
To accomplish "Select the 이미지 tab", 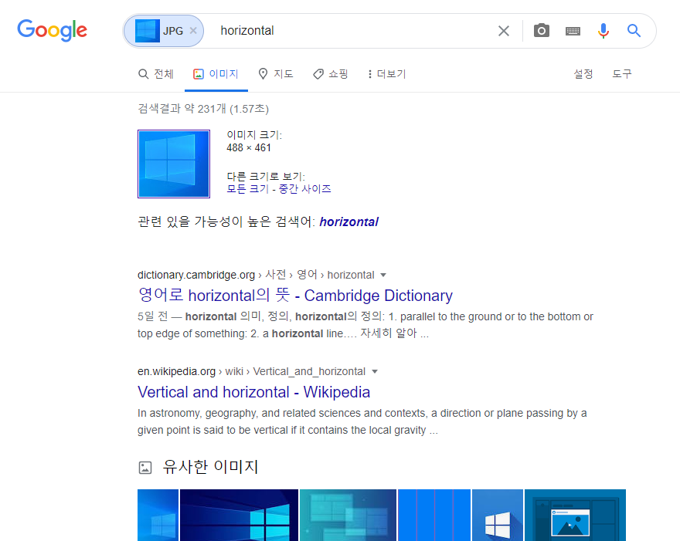I will (x=216, y=74).
